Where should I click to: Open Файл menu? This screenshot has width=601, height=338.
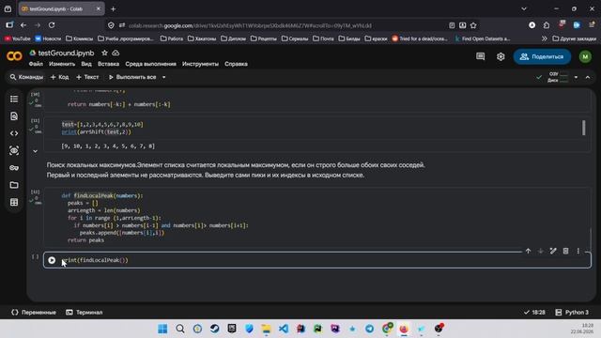(x=36, y=64)
